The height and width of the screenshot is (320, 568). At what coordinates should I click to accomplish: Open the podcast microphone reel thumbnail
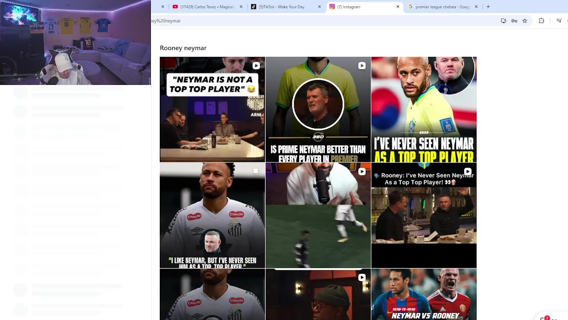coord(318,215)
